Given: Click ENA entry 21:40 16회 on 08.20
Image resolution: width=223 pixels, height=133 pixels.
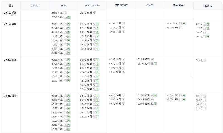Looking at the screenshot, I should 57,81.
